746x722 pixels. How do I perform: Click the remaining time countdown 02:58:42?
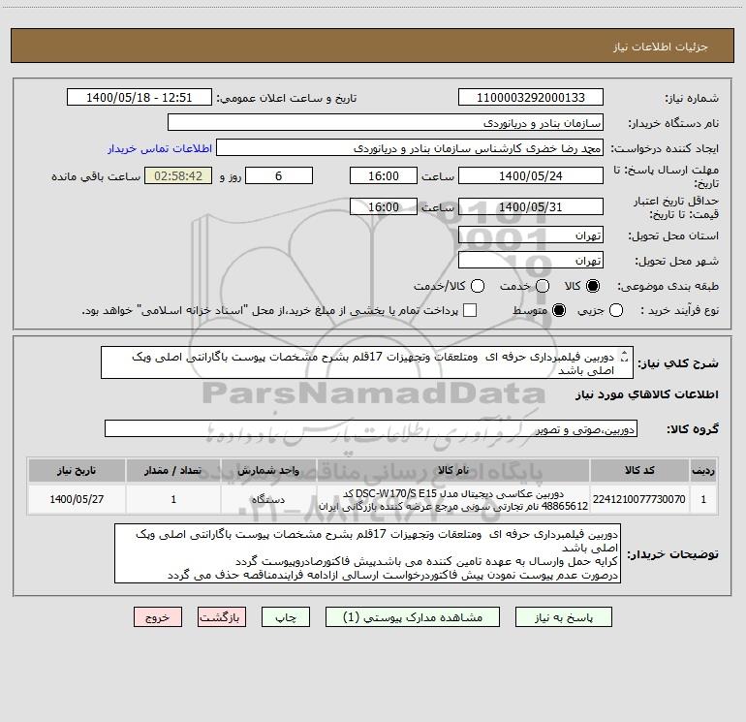[x=178, y=175]
